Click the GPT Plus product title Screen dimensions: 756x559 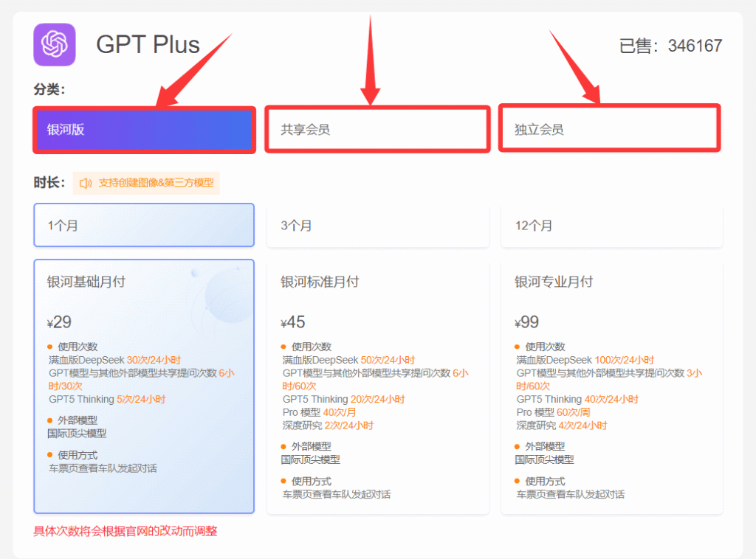click(148, 45)
